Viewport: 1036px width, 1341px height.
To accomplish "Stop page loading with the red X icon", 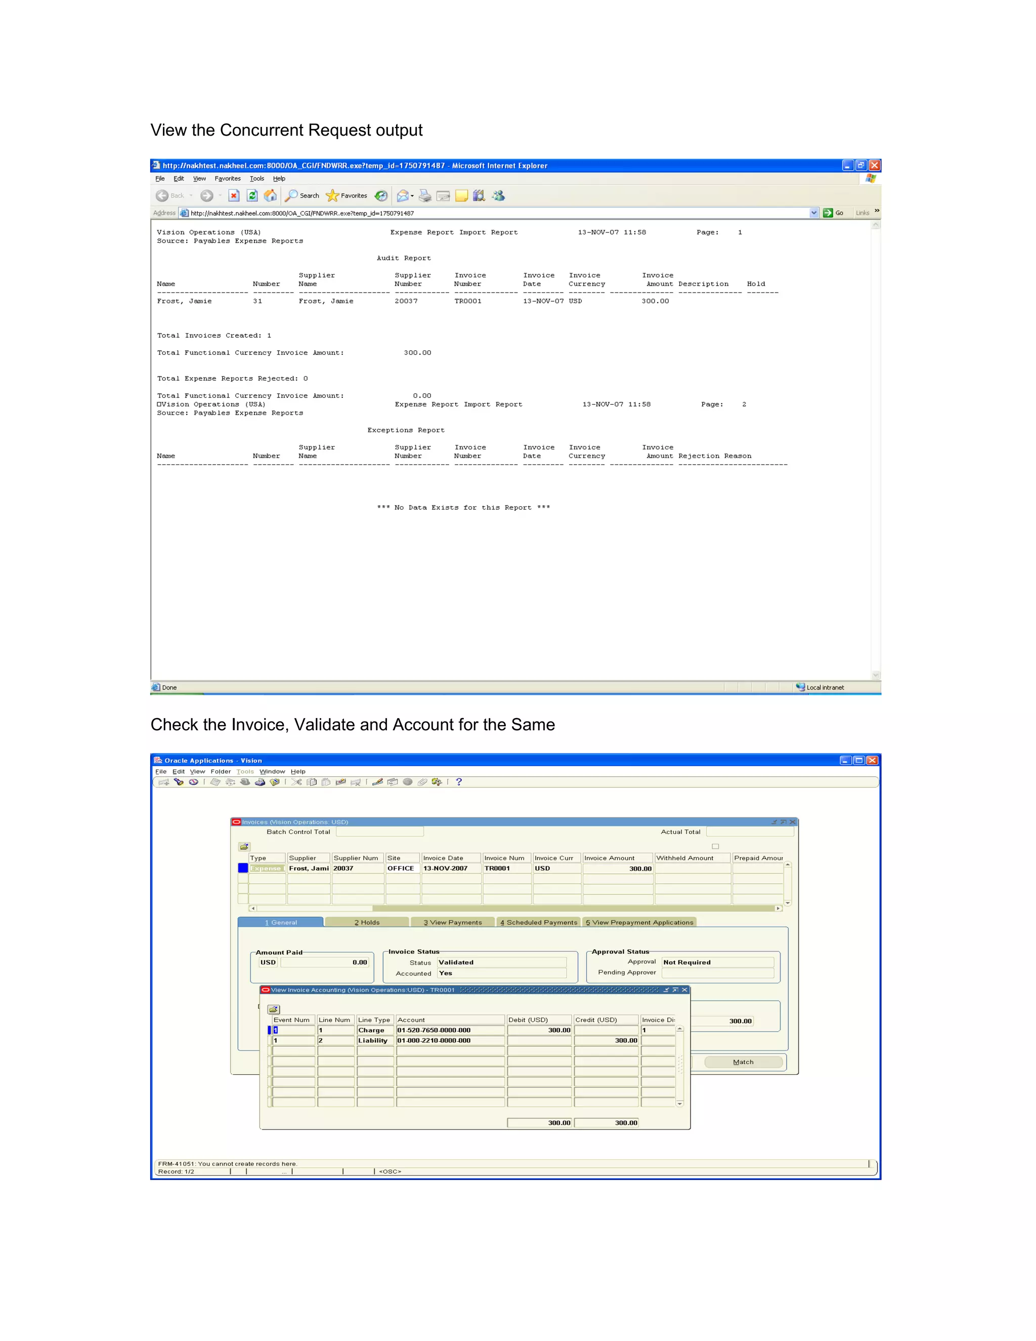I will (x=234, y=195).
